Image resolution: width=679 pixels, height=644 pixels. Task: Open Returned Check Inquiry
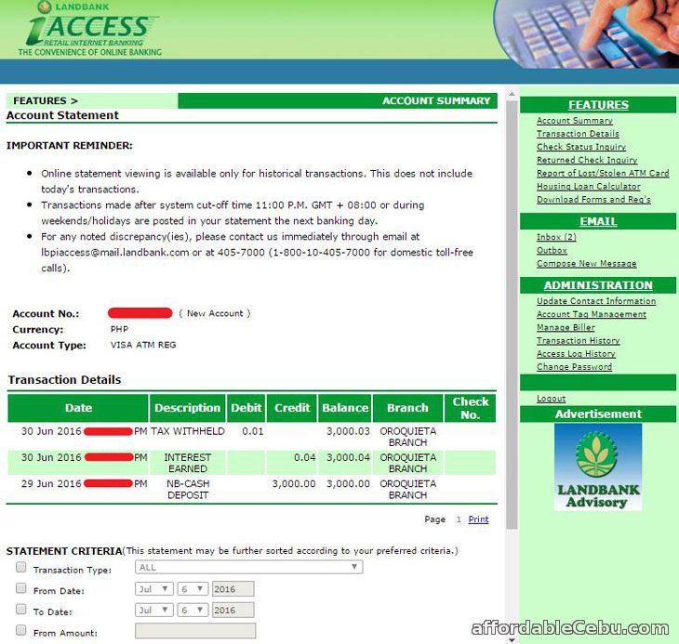point(587,160)
